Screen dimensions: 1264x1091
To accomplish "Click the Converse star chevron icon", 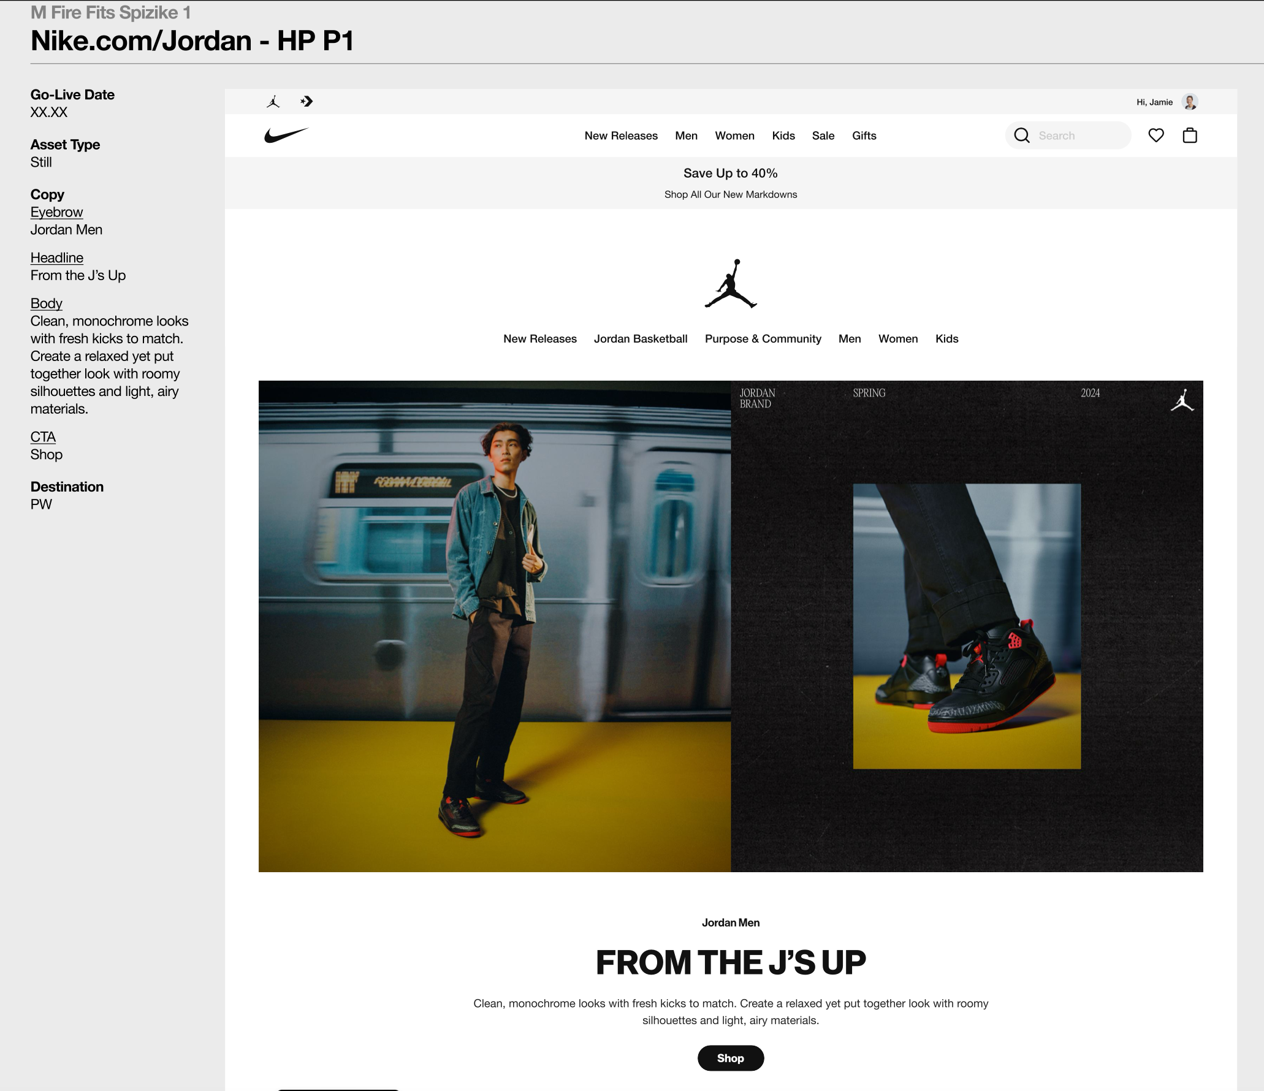I will pos(306,102).
